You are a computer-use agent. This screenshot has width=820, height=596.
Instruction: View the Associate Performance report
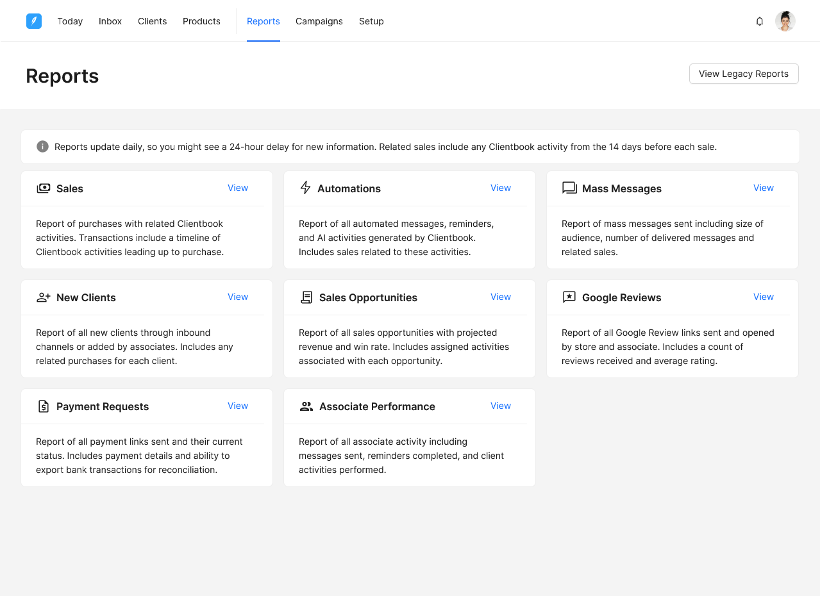[501, 406]
